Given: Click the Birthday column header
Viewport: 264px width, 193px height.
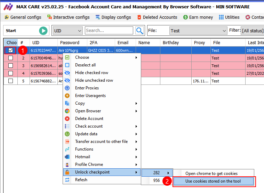Looking at the screenshot, I should click(x=176, y=42).
